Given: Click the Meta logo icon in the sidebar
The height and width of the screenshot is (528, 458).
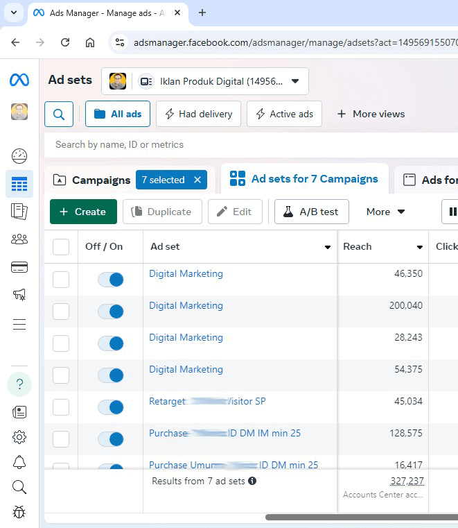Looking at the screenshot, I should (19, 80).
